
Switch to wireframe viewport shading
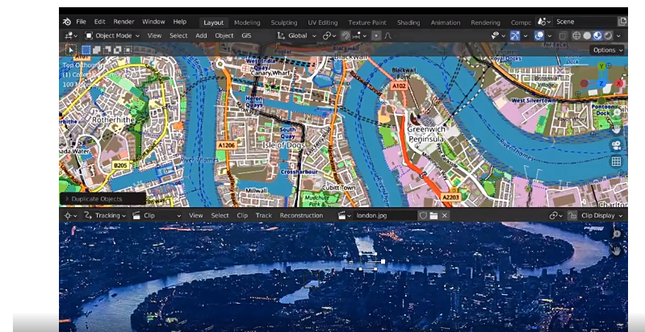tap(576, 35)
